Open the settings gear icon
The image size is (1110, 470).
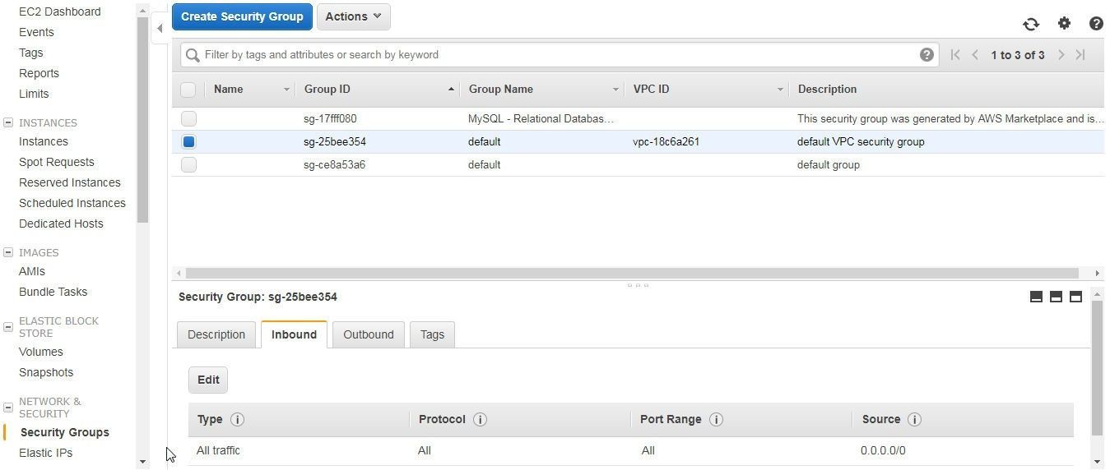(x=1064, y=23)
